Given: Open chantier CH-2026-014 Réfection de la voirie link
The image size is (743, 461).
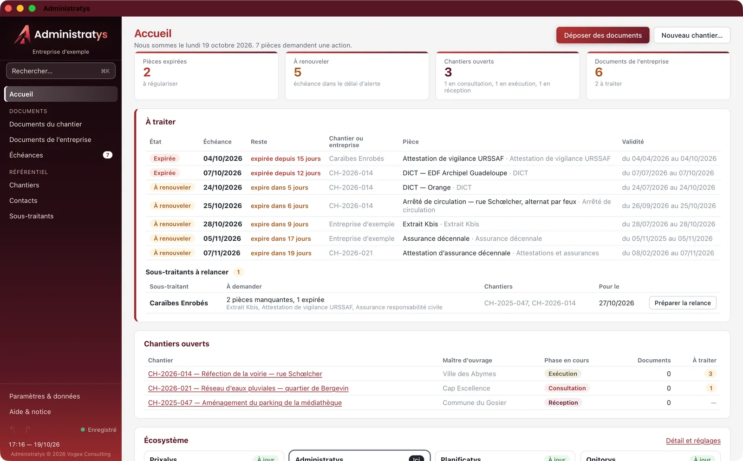Looking at the screenshot, I should click(x=235, y=374).
